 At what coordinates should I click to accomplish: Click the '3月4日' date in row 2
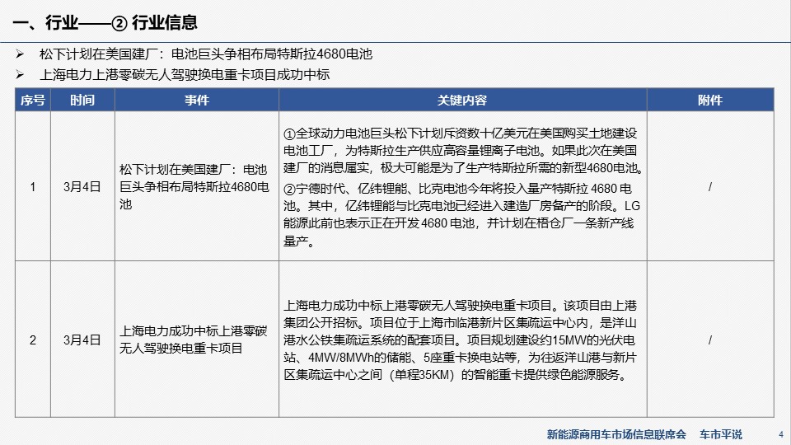tap(82, 340)
